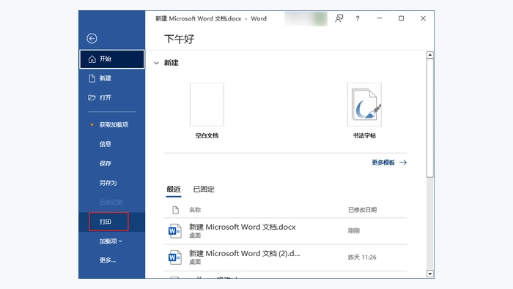Click the 名称 column header
The width and height of the screenshot is (513, 289).
click(x=195, y=210)
